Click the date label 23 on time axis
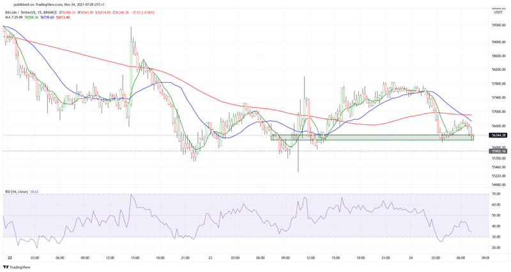511x272 pixels. point(210,258)
